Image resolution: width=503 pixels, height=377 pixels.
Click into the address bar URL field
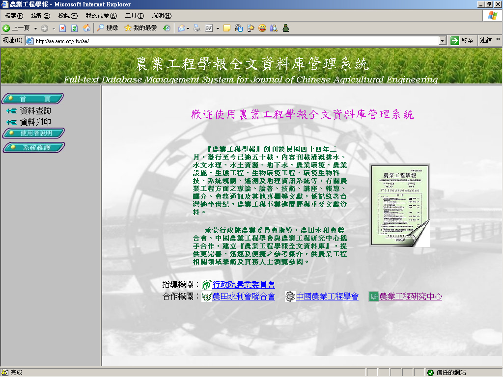[236, 41]
